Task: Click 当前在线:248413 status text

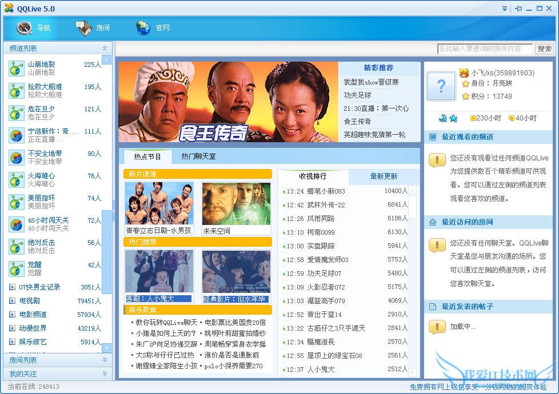Action: (34, 387)
